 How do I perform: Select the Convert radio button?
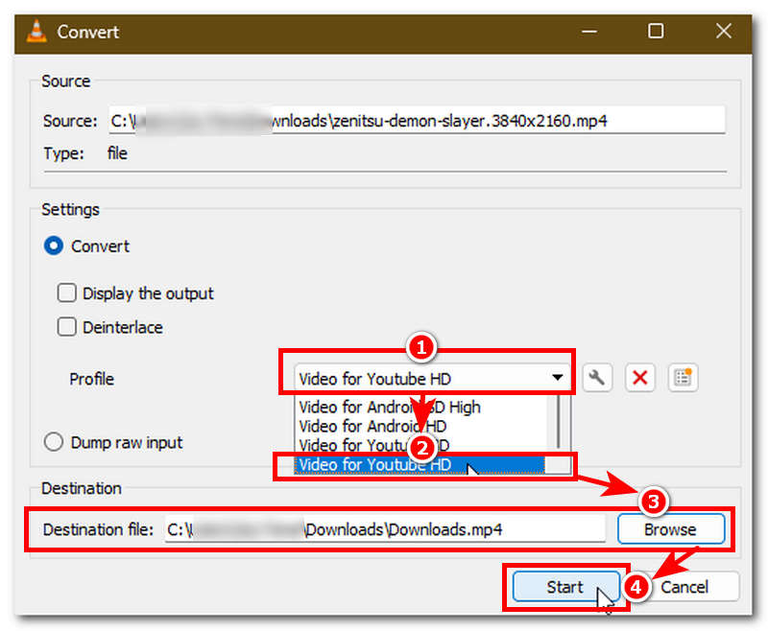coord(54,245)
